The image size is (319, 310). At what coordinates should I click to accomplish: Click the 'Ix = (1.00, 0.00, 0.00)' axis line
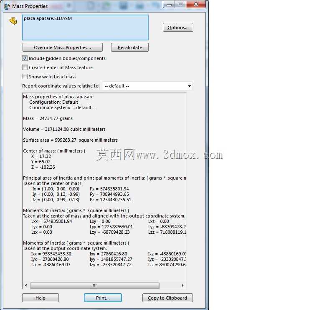tap(56, 189)
